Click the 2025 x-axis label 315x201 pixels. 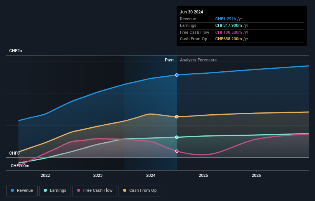click(203, 175)
